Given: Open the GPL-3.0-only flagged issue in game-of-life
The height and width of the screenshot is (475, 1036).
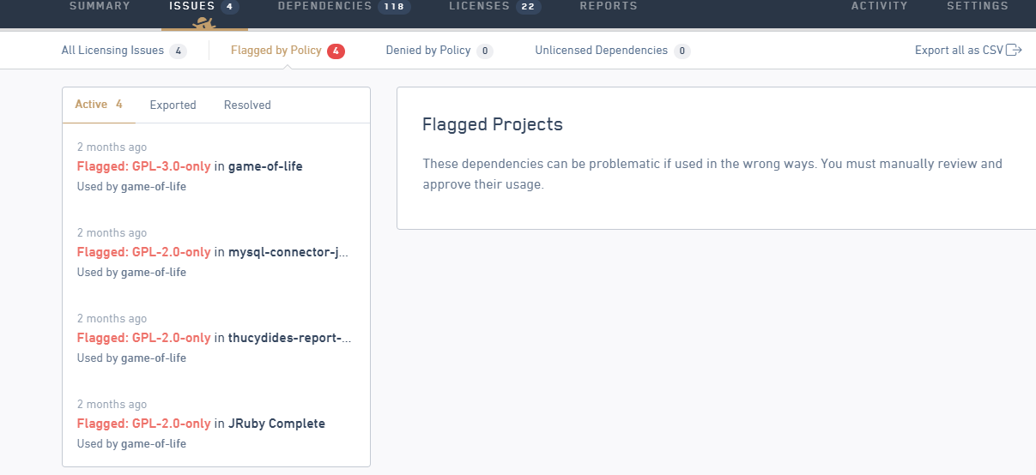Looking at the screenshot, I should [216, 166].
